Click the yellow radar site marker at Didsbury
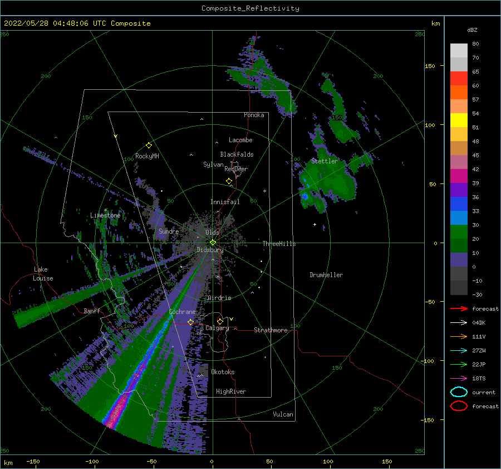Viewport: 501px width, 469px height. [213, 243]
